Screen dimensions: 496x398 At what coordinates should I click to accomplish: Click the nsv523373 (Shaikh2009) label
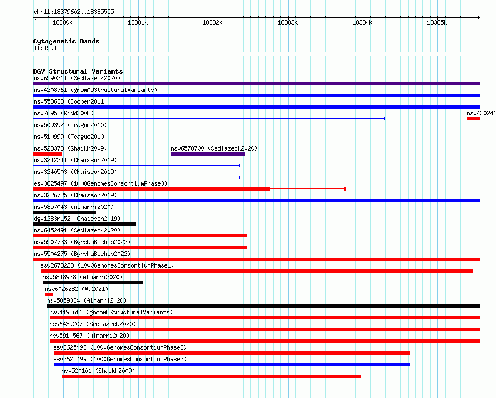70,148
